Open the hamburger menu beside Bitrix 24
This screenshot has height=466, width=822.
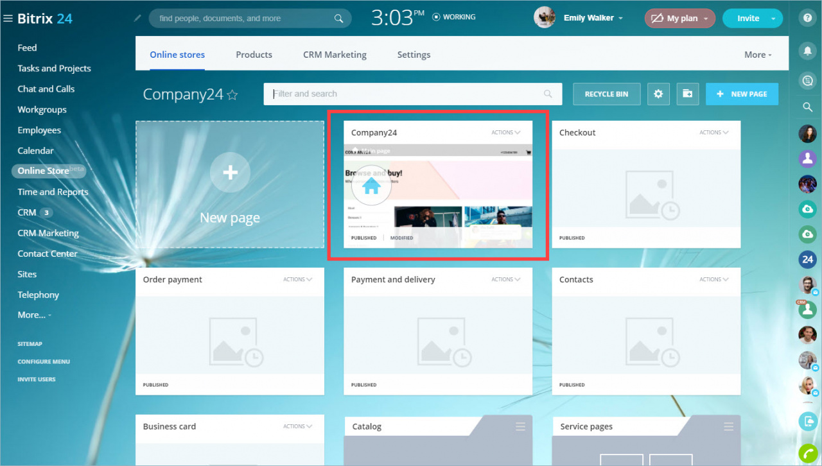point(8,19)
